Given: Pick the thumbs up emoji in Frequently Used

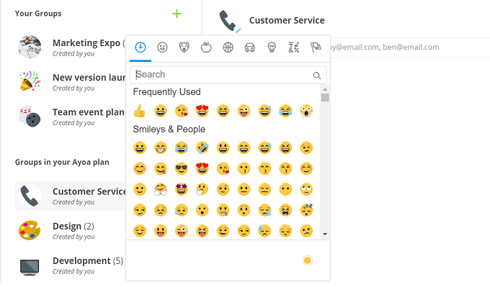Looking at the screenshot, I should pyautogui.click(x=139, y=111).
